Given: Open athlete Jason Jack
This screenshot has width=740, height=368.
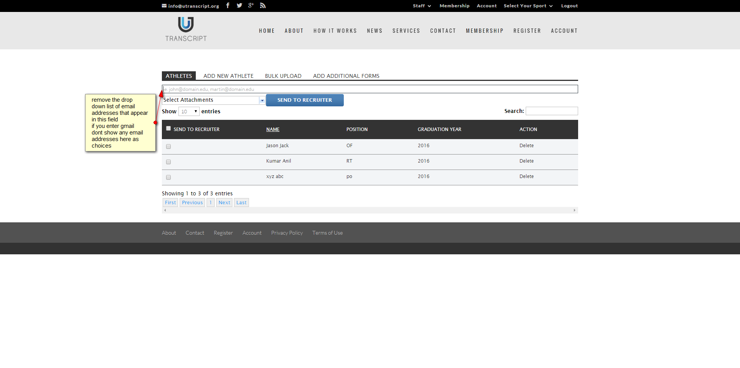Looking at the screenshot, I should (277, 146).
